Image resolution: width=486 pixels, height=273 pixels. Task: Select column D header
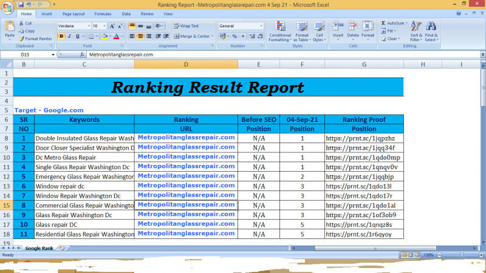tap(186, 64)
